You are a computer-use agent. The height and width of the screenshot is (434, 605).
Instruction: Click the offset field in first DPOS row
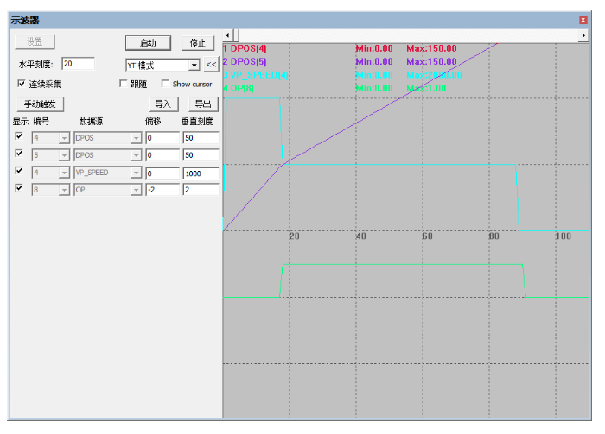pos(162,138)
